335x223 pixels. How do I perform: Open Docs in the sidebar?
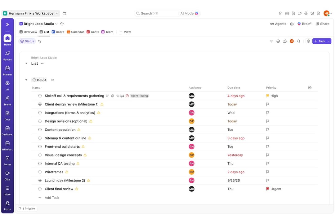tap(7, 116)
